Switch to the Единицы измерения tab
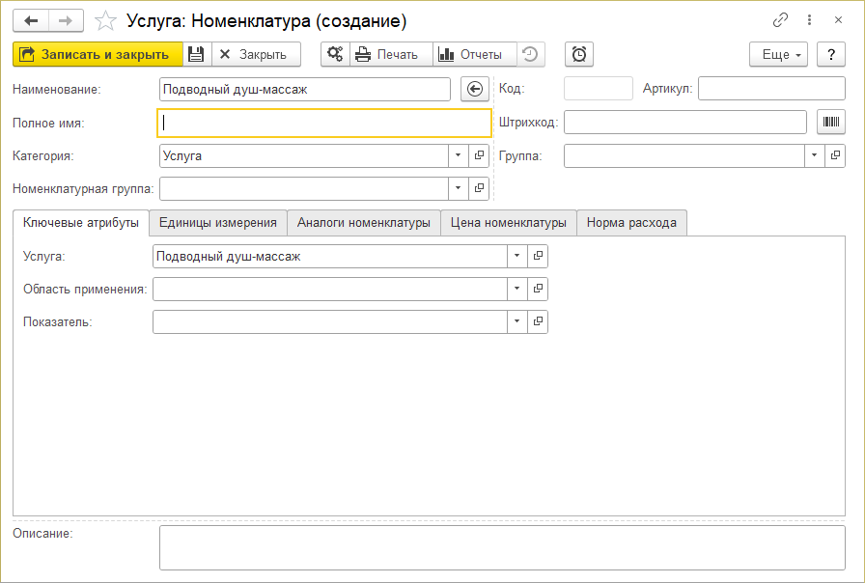Image resolution: width=865 pixels, height=583 pixels. pos(218,223)
